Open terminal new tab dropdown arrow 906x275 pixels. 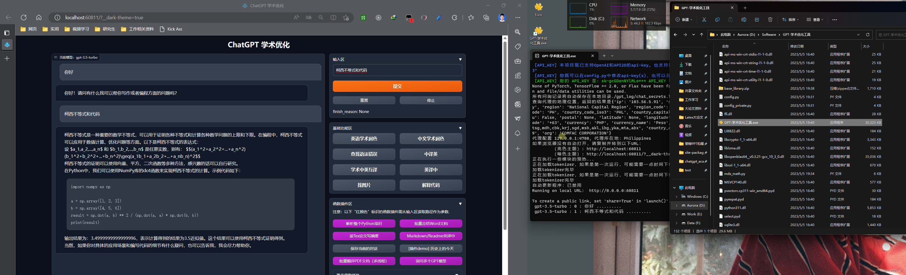point(612,56)
